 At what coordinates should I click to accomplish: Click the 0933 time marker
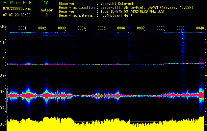(x=62, y=28)
